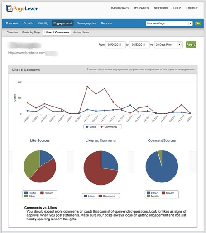Open the Demographics tab
This screenshot has width=206, height=233.
86,23
